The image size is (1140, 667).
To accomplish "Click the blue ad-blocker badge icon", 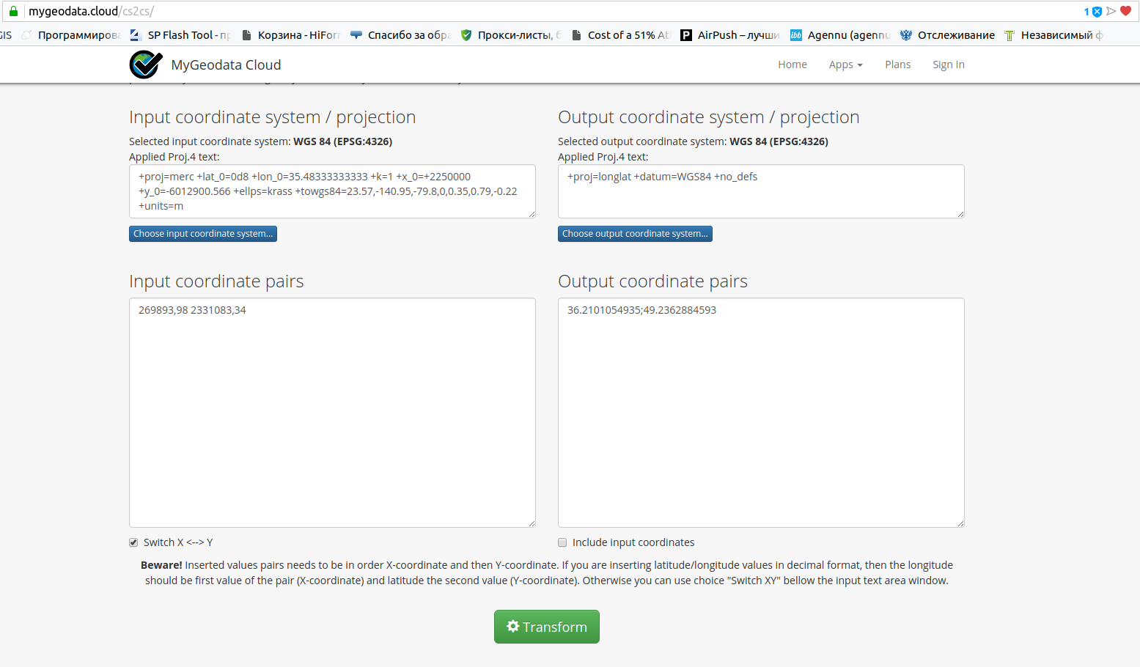I will [1097, 12].
